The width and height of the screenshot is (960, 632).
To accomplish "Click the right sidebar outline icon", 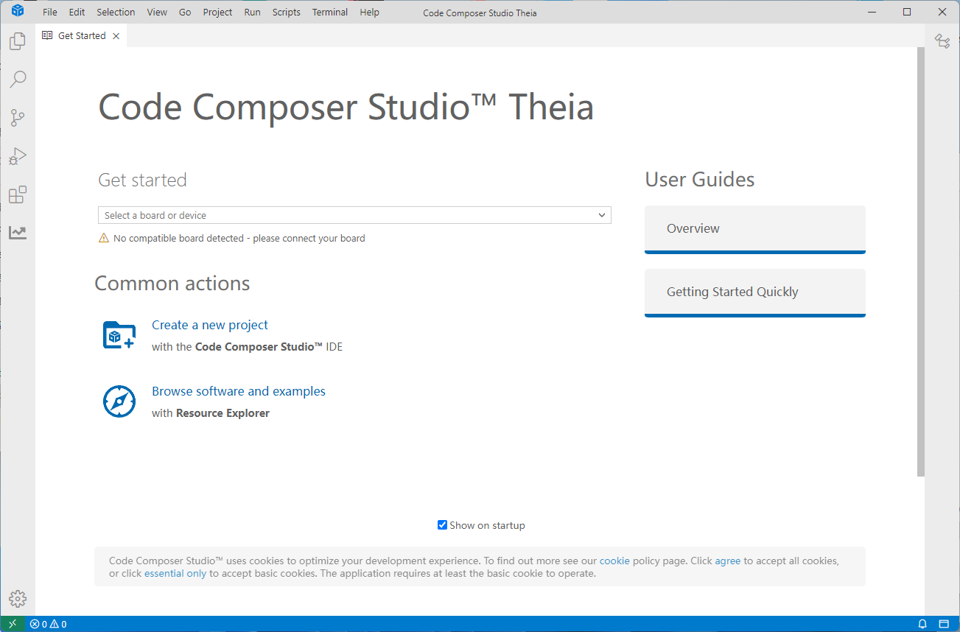I will click(x=942, y=41).
